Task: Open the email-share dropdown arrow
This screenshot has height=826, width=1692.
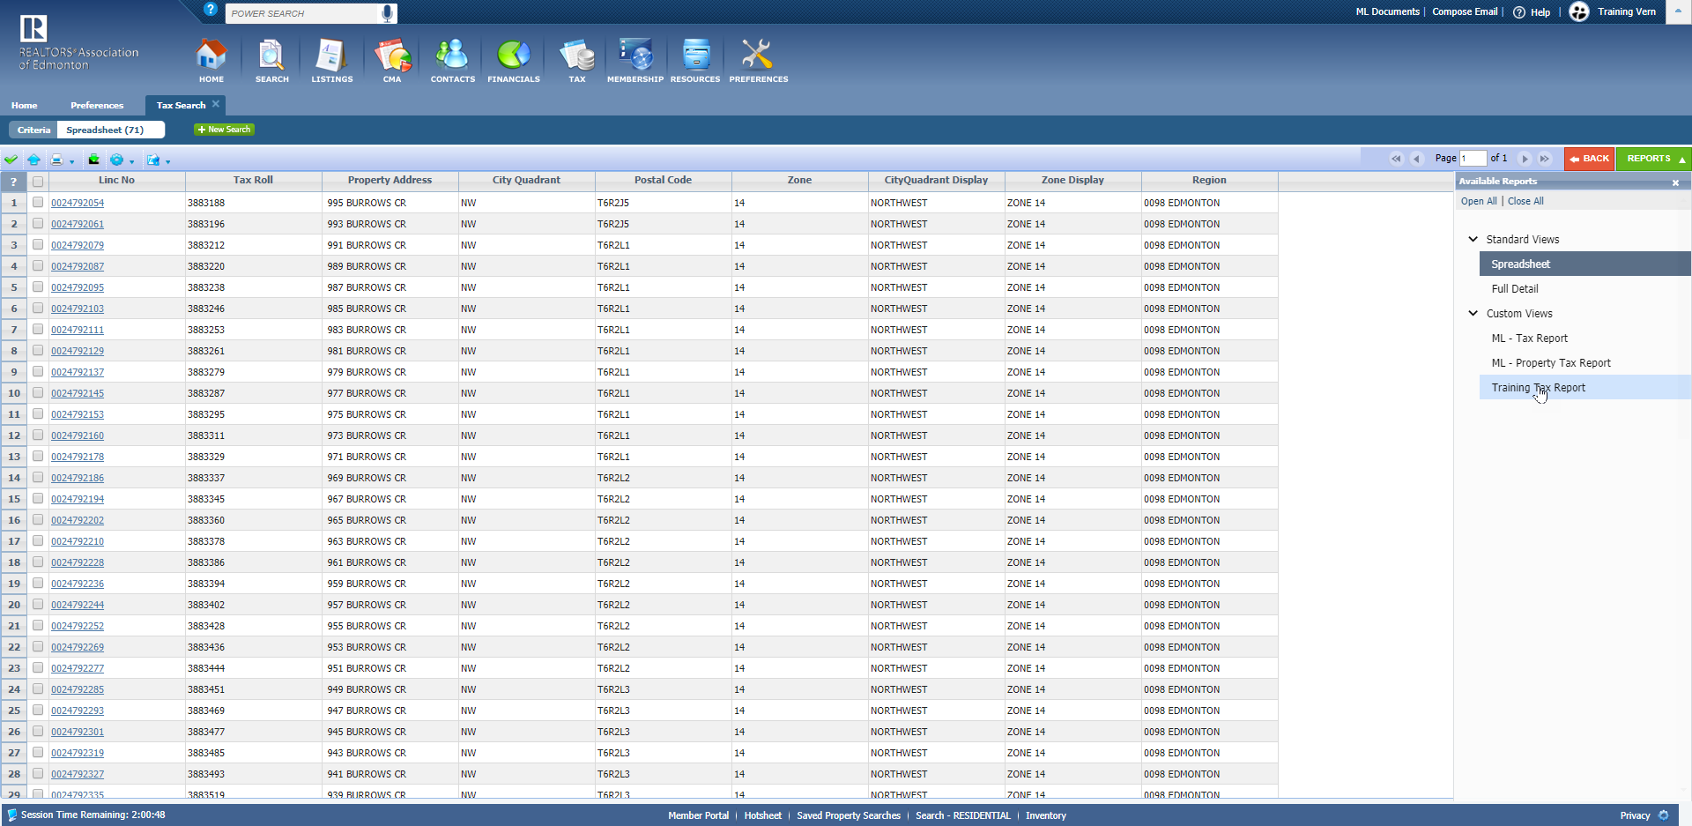Action: pos(167,162)
